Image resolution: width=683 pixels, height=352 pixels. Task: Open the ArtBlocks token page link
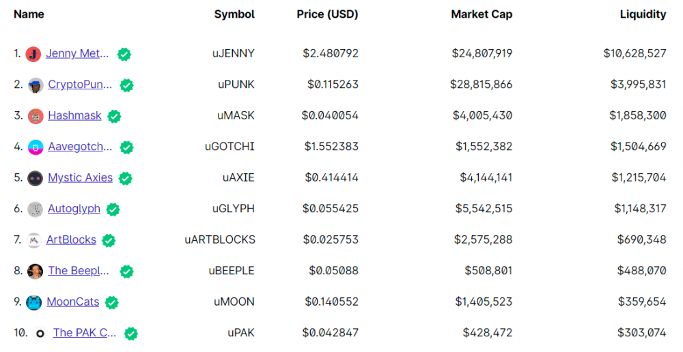coord(71,239)
